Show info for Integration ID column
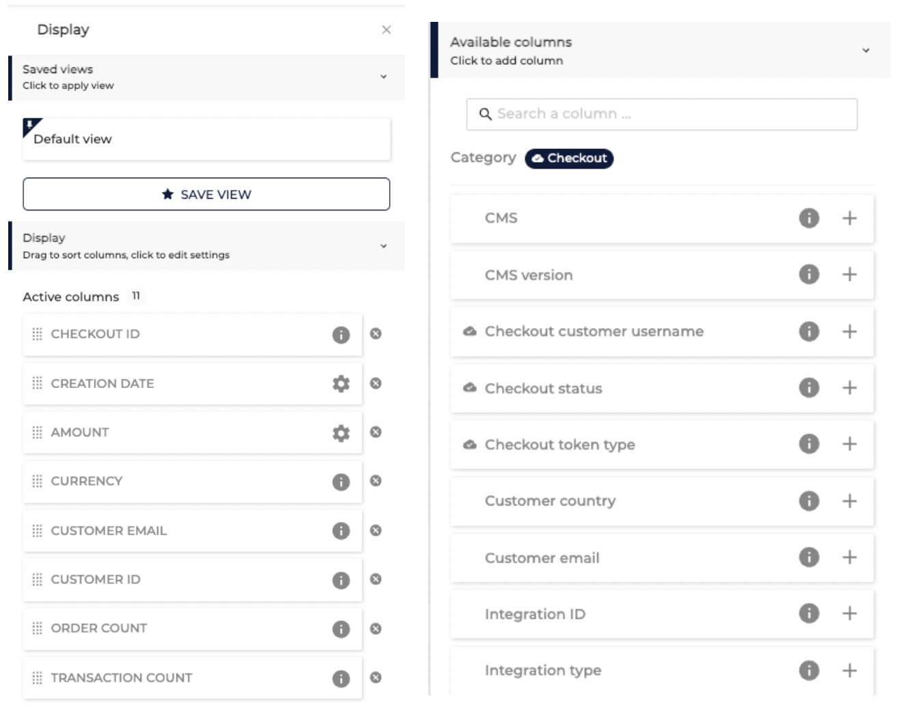 click(809, 613)
